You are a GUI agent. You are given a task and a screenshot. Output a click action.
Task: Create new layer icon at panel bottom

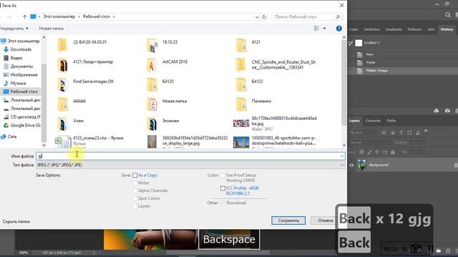[x=448, y=251]
